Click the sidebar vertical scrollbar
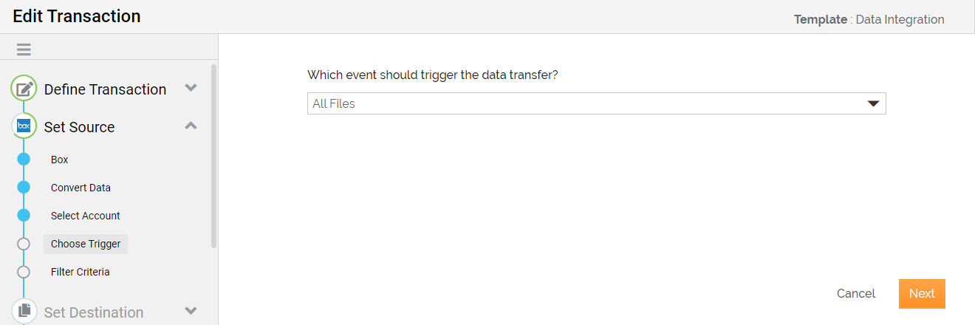The width and height of the screenshot is (975, 325). pyautogui.click(x=214, y=156)
